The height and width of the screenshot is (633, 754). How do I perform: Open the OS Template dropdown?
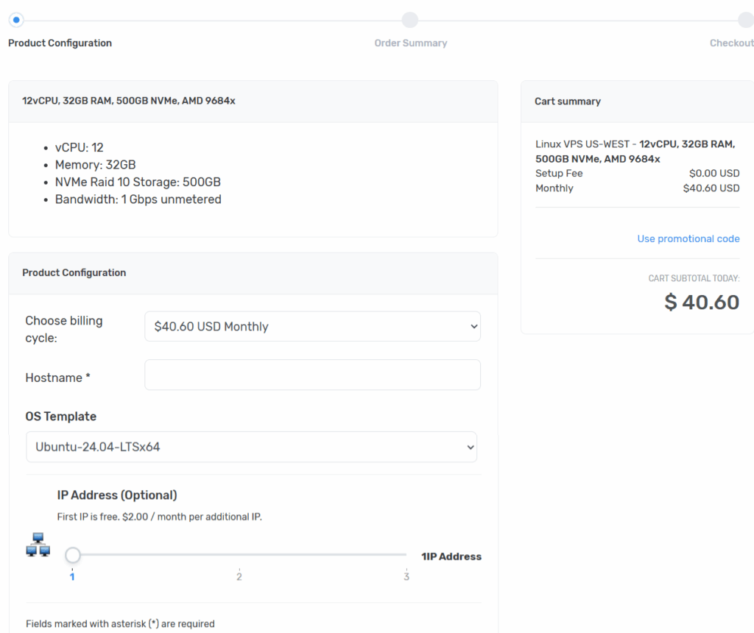(251, 447)
